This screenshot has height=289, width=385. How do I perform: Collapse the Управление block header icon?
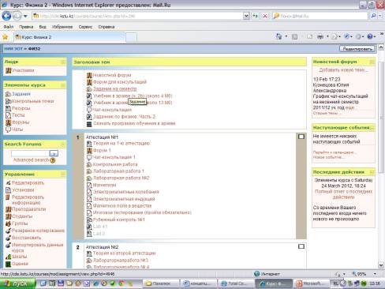pyautogui.click(x=63, y=175)
